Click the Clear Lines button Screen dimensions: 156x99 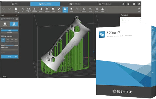[x=10, y=32]
